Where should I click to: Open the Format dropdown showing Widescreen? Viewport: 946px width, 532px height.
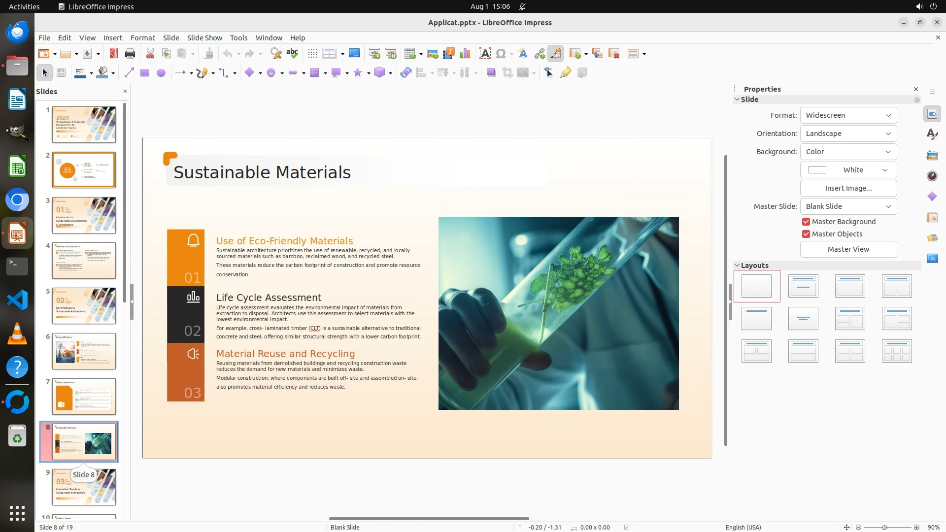pyautogui.click(x=848, y=115)
